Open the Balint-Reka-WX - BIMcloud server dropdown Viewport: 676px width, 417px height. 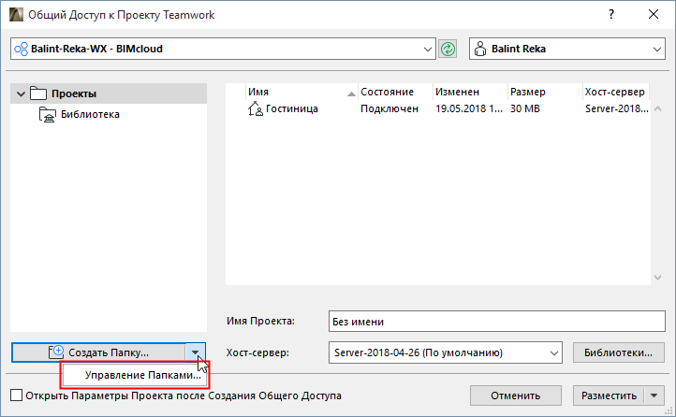click(x=223, y=49)
